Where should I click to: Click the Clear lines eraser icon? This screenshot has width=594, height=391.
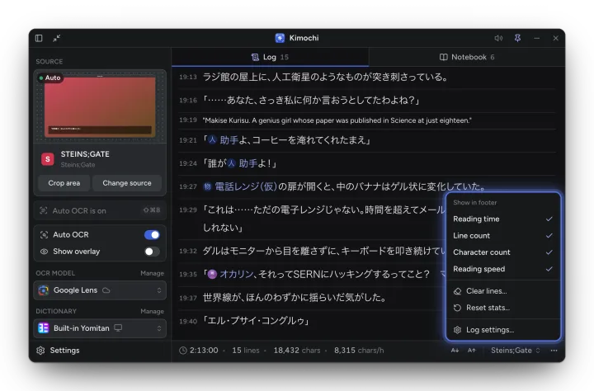457,291
